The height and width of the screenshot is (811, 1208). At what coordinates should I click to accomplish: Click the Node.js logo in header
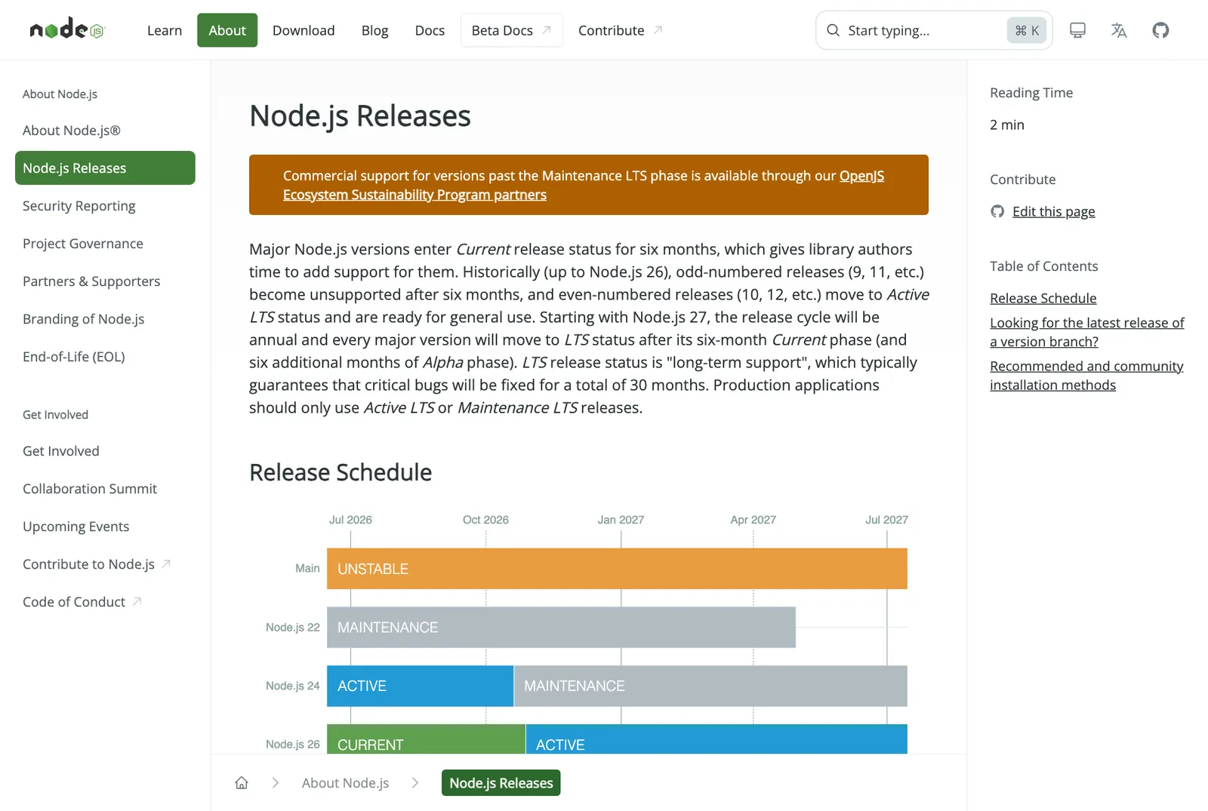67,29
